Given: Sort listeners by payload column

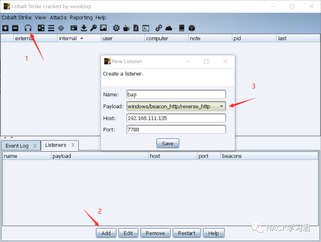Looking at the screenshot, I should click(x=100, y=156).
